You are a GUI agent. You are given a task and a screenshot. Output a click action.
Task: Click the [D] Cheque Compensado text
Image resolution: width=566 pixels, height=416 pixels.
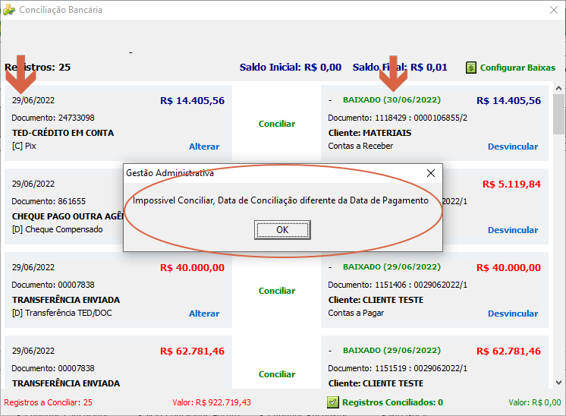pyautogui.click(x=58, y=229)
